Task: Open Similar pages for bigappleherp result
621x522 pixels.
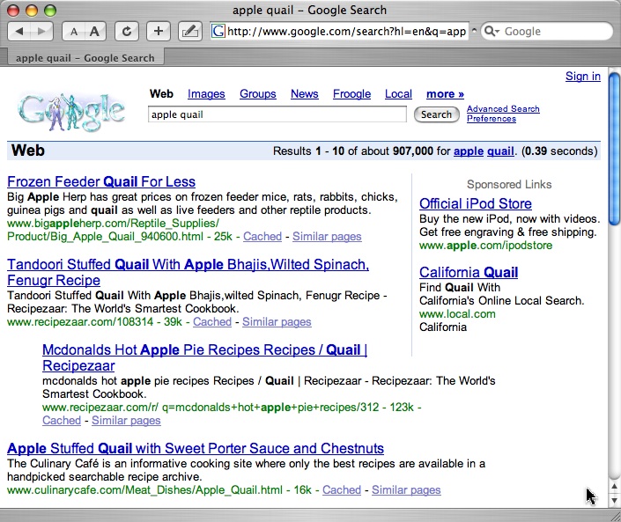Action: 327,236
